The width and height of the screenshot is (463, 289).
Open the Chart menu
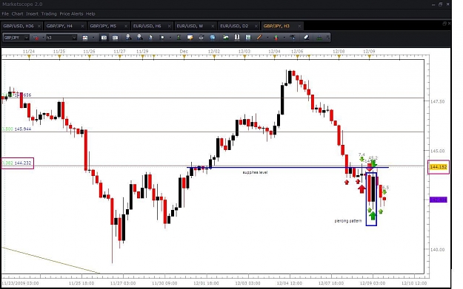pos(17,14)
